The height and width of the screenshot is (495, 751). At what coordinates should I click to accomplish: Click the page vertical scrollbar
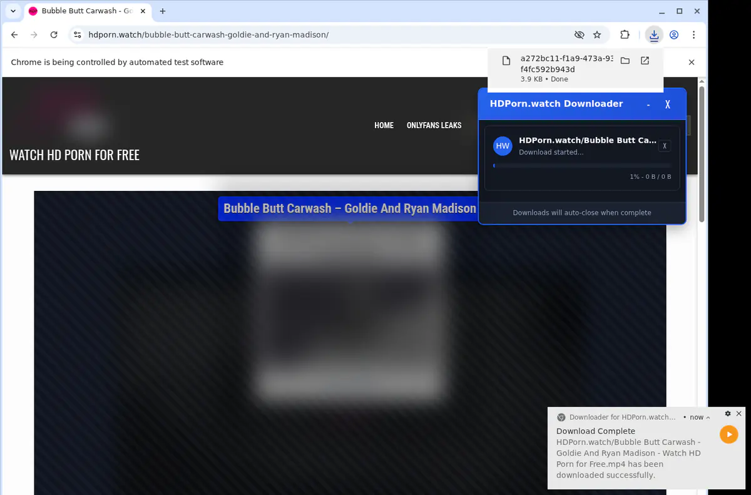[x=702, y=153]
